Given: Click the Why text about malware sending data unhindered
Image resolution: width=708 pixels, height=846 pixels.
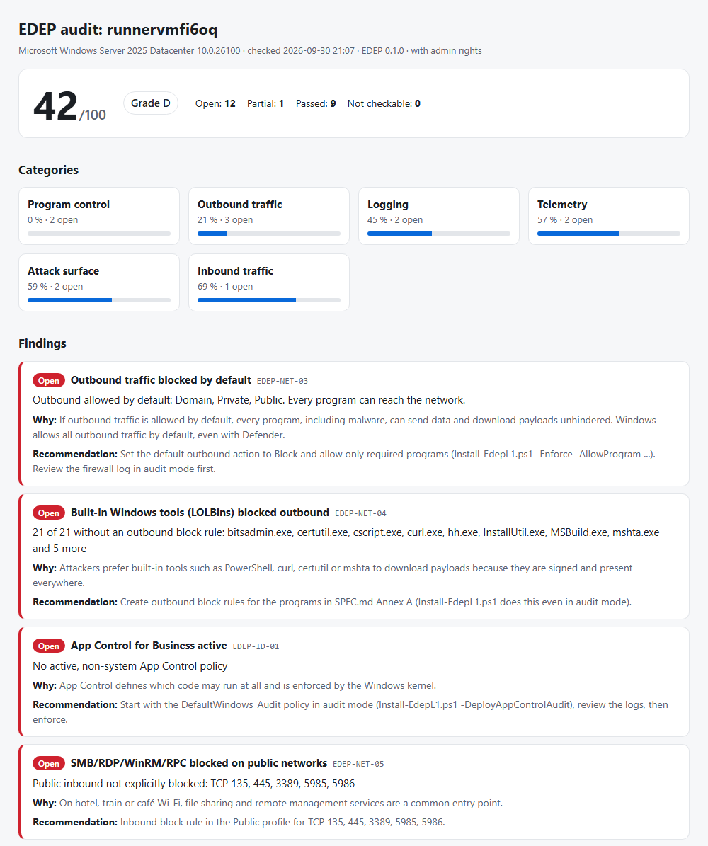Looking at the screenshot, I should (x=344, y=428).
